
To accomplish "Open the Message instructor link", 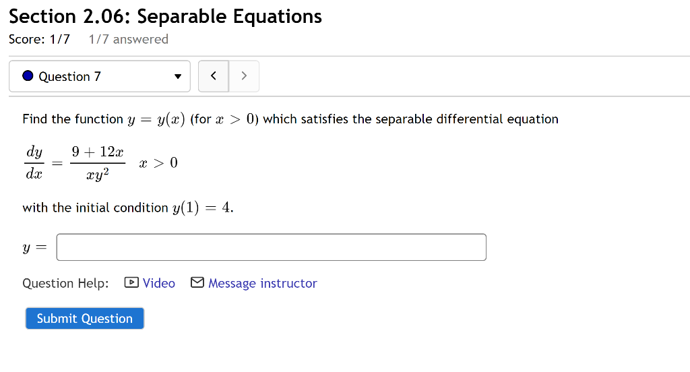I will point(262,283).
